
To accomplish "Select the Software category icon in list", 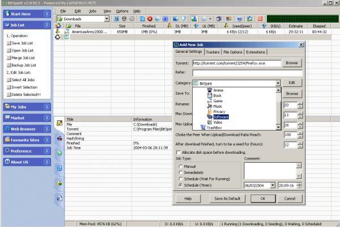I will click(210, 117).
